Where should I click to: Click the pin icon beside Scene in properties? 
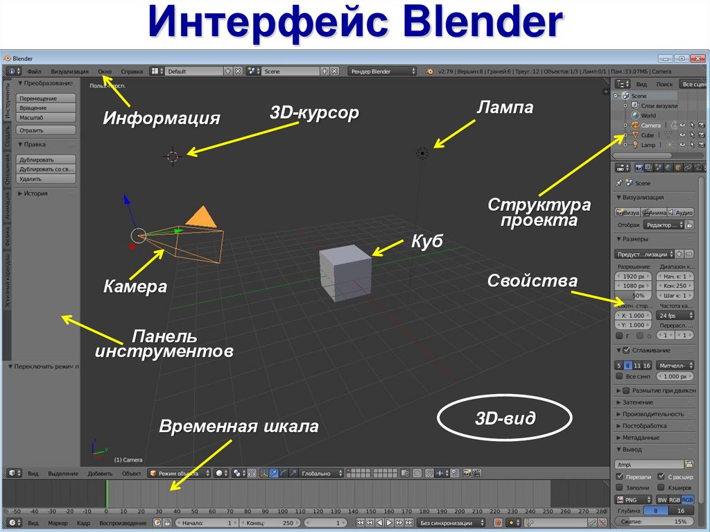619,183
